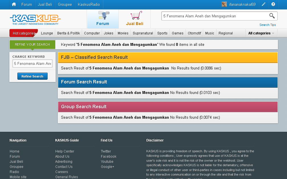287x179 pixels.
Task: Go to the home icon in top bar
Action: coord(14,4)
